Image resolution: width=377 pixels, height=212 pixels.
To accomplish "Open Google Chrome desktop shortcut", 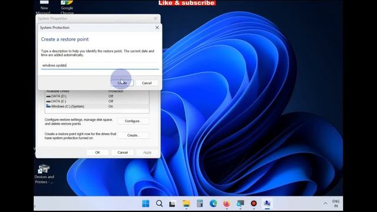I will point(67,7).
